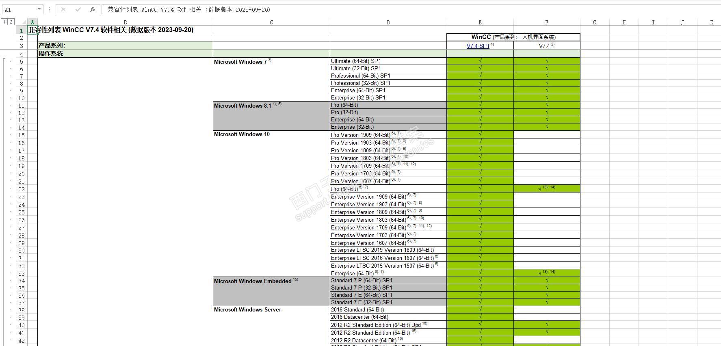This screenshot has height=346, width=721.
Task: Click the "2016 Datacenter (64-Bit)" cell
Action: pos(388,317)
